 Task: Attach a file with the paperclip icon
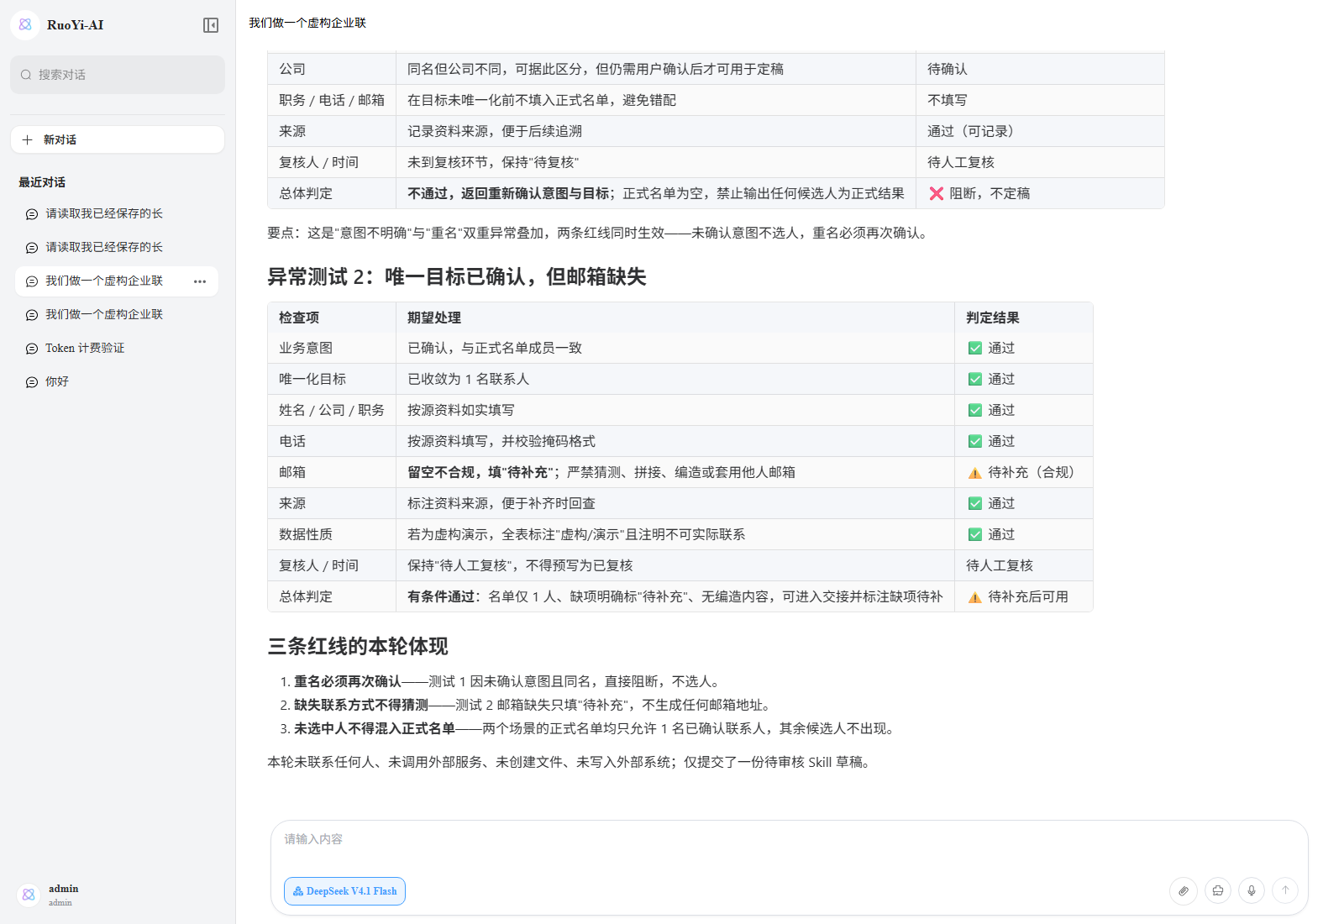[x=1184, y=890]
